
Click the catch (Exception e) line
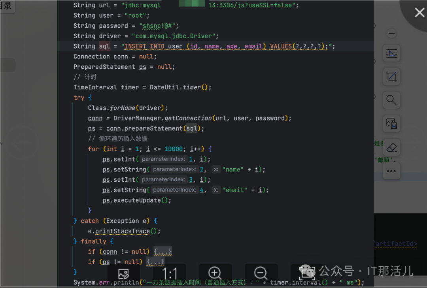point(115,221)
